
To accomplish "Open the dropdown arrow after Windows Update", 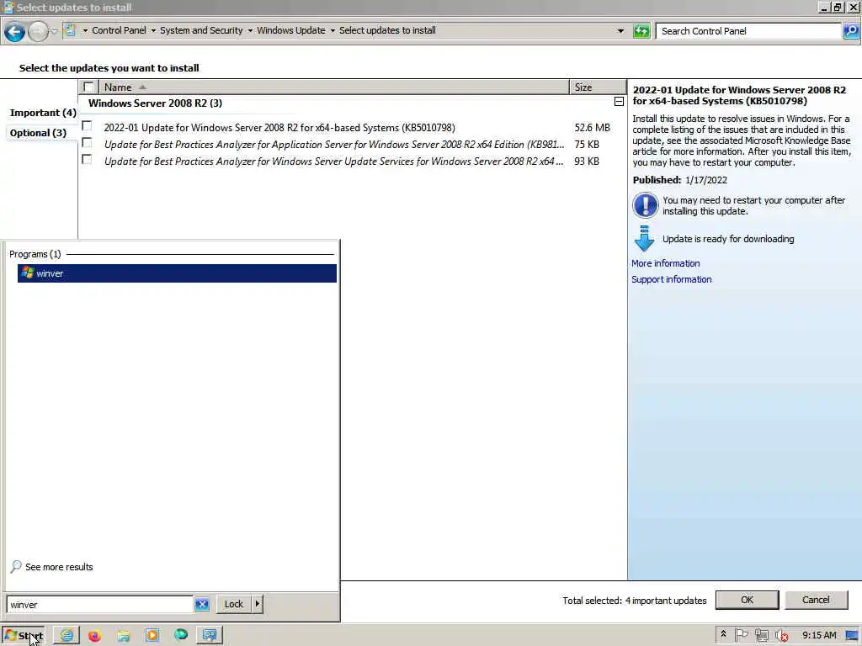I will point(333,30).
